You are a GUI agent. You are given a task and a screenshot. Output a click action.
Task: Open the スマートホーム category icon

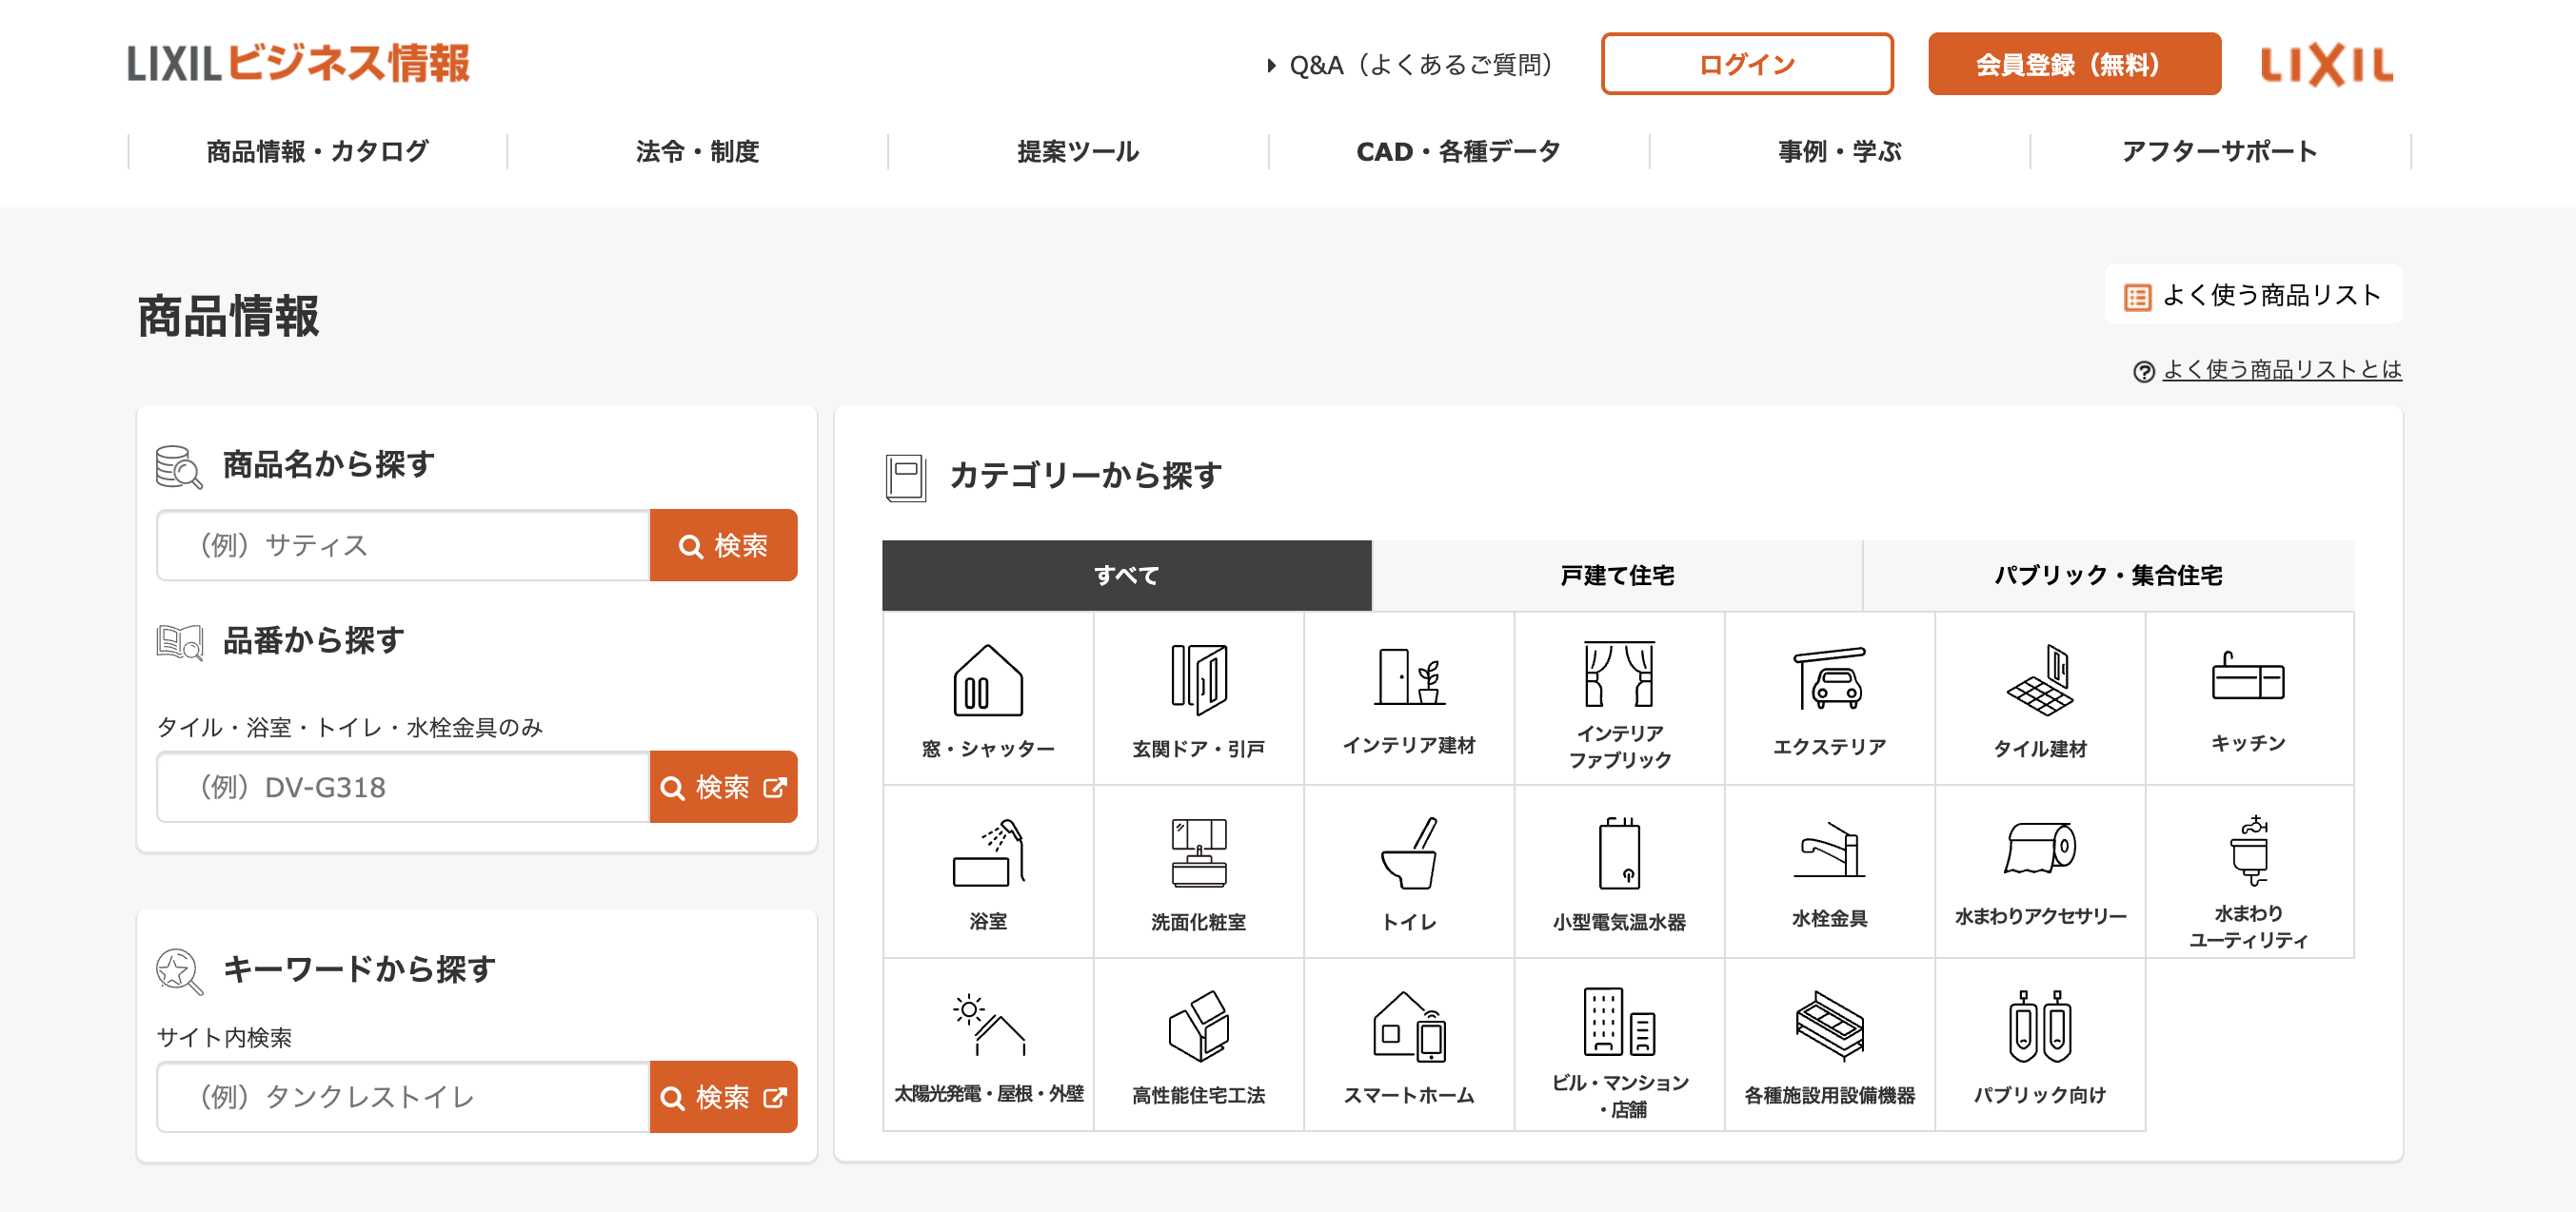coord(1408,1026)
